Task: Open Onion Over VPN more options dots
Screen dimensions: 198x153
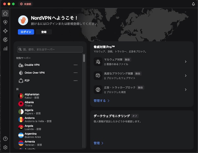Action: tap(76, 73)
